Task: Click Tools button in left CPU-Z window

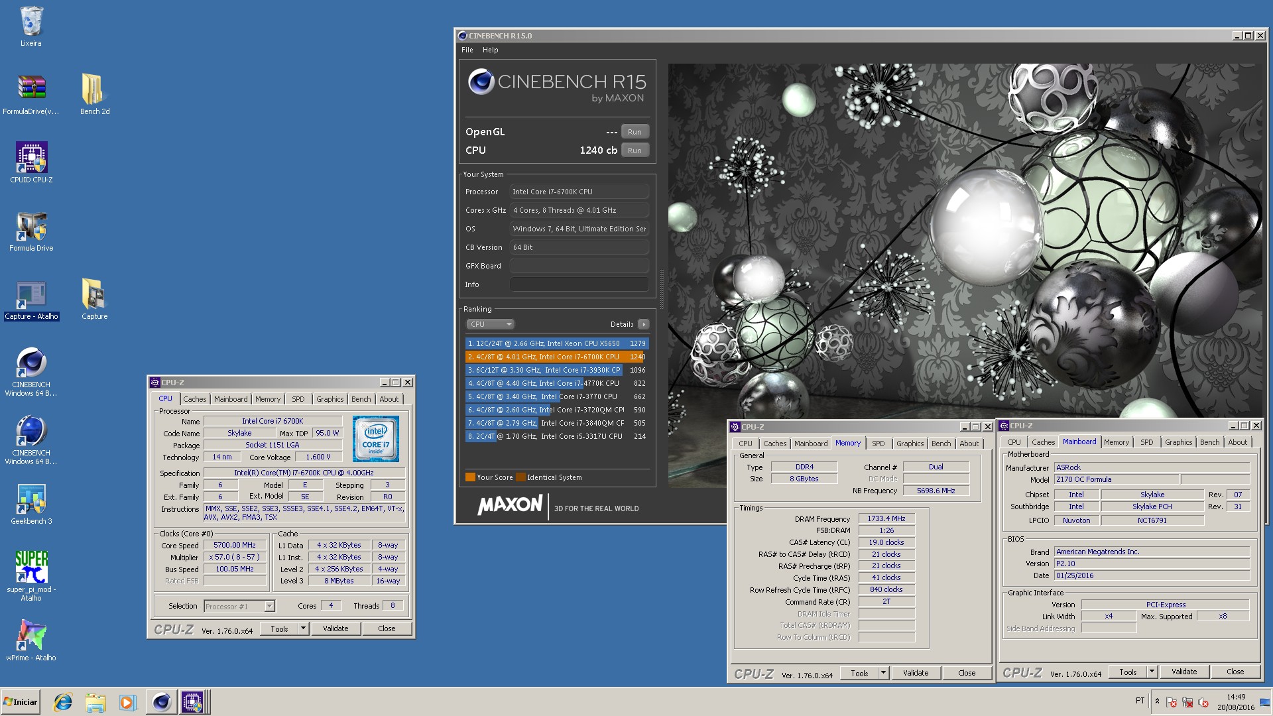Action: pyautogui.click(x=279, y=628)
